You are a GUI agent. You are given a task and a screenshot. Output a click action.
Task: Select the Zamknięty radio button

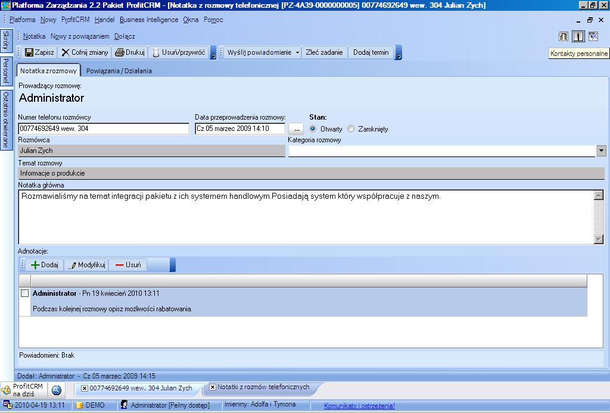(351, 129)
